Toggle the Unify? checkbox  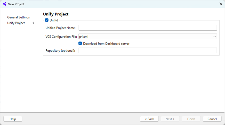[47, 20]
